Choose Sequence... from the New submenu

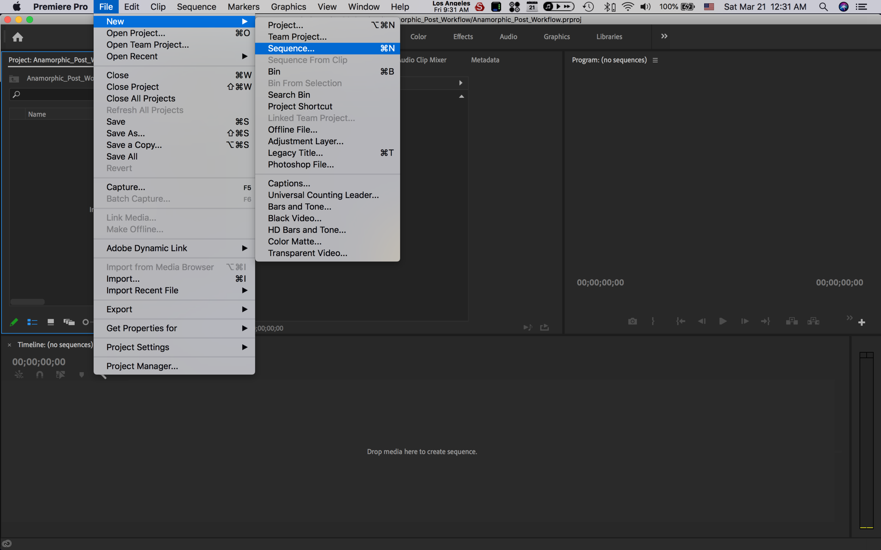coord(327,48)
